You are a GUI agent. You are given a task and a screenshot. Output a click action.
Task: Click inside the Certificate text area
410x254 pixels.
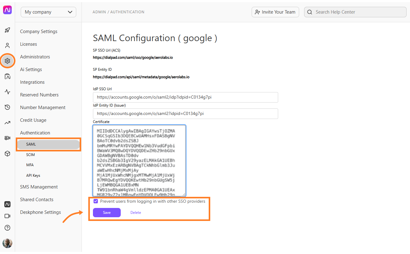pyautogui.click(x=139, y=160)
